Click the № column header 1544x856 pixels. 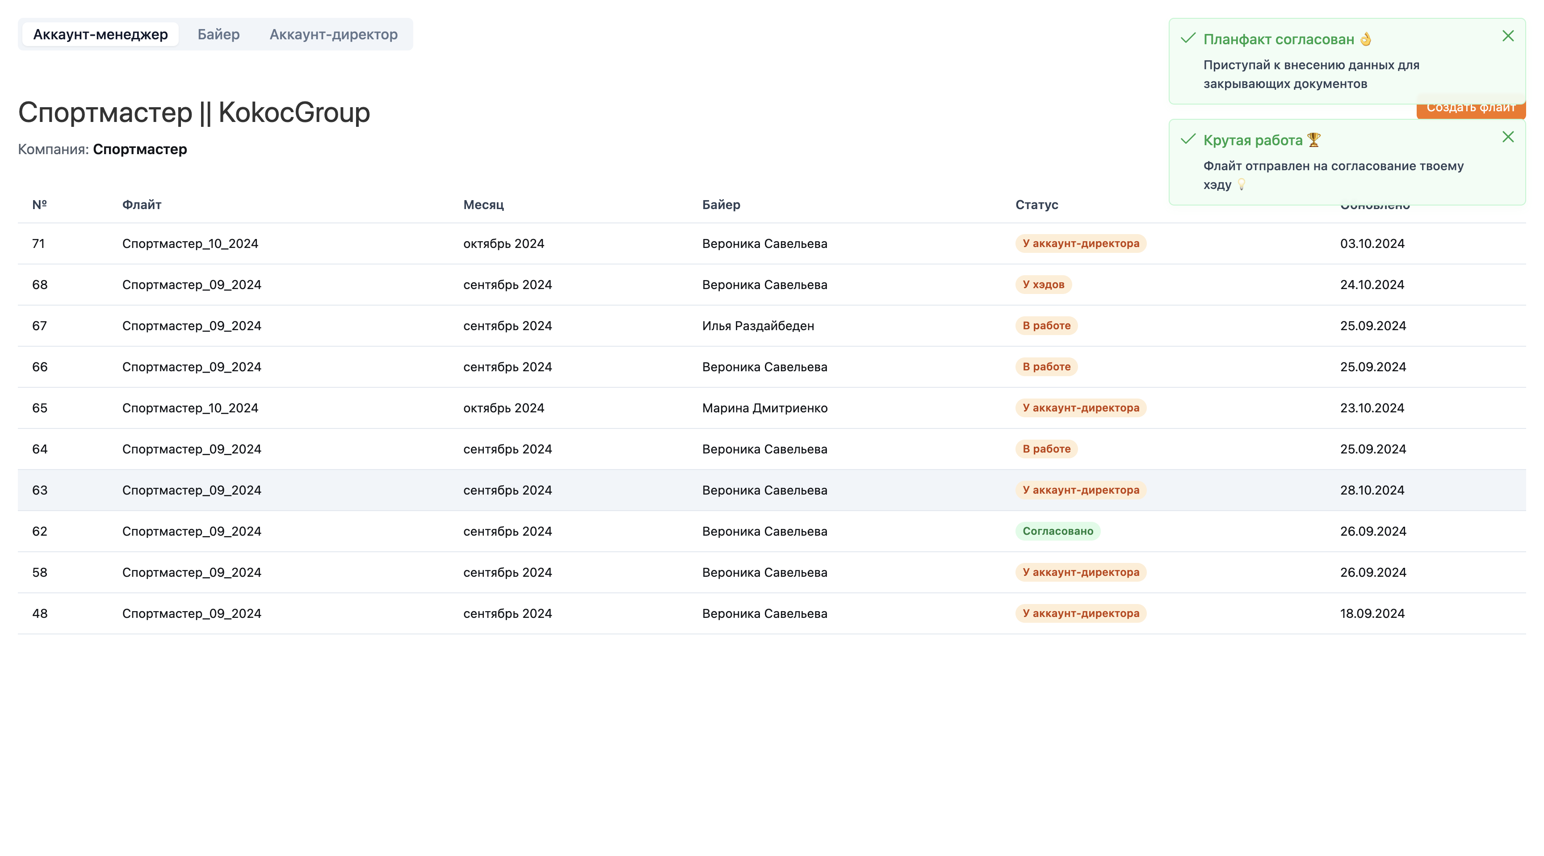[40, 205]
